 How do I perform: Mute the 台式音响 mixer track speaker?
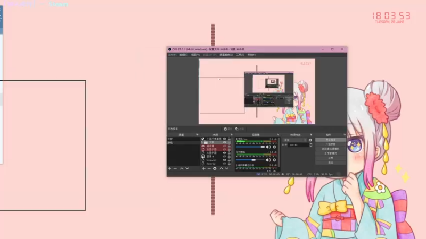coord(268,160)
